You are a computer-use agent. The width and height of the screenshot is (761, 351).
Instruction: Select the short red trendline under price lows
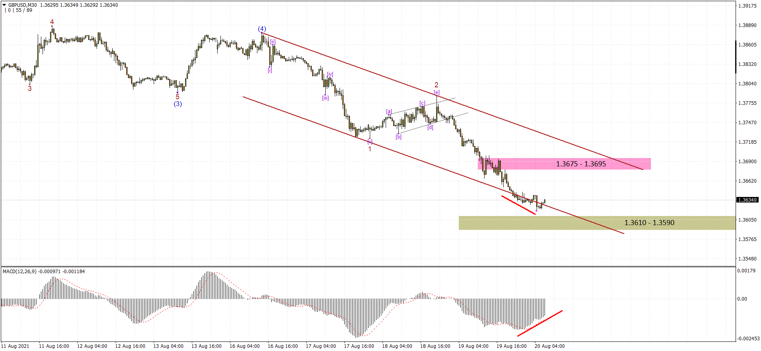tap(518, 205)
